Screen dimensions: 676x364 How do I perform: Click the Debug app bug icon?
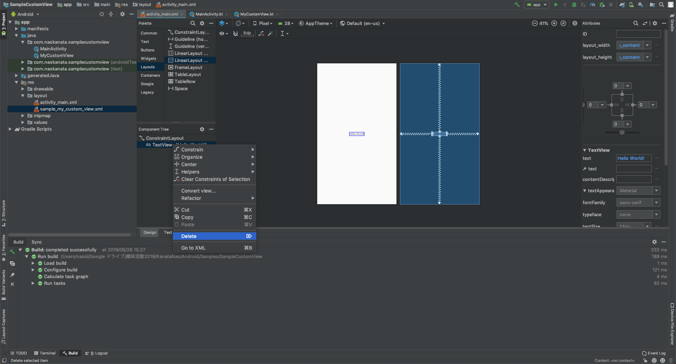click(x=574, y=5)
